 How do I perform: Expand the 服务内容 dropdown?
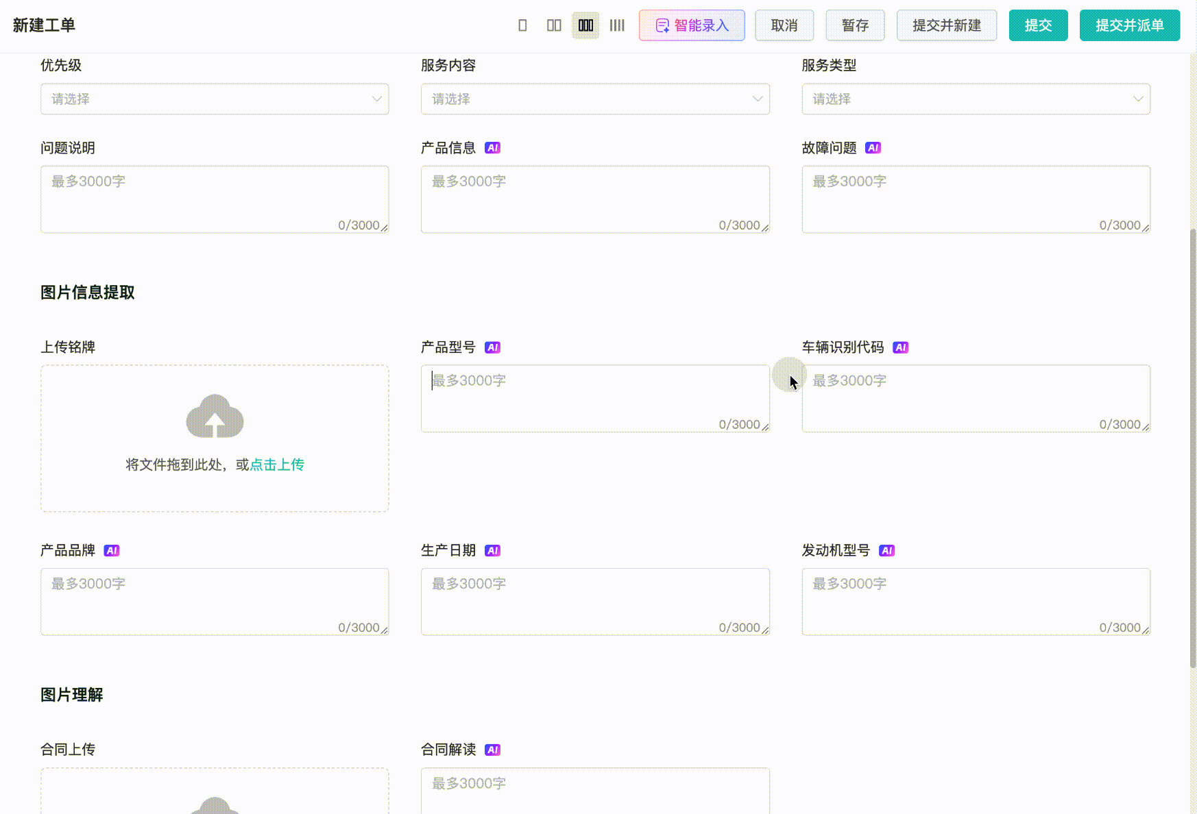[595, 99]
